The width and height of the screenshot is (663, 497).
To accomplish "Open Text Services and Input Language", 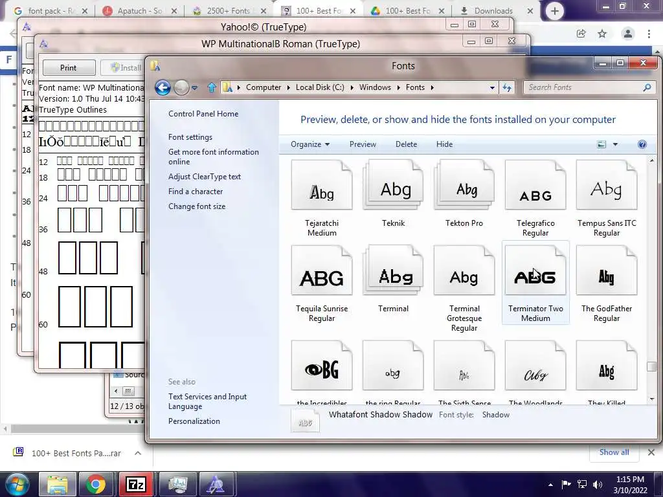I will click(x=208, y=401).
